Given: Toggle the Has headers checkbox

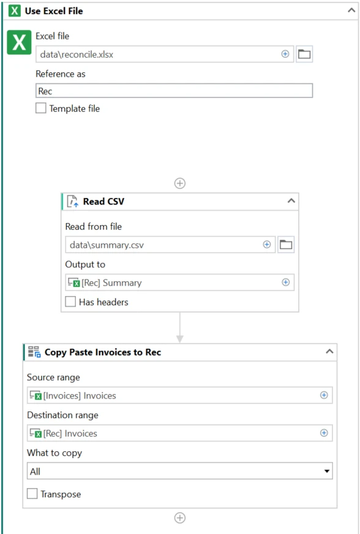Looking at the screenshot, I should pos(70,302).
